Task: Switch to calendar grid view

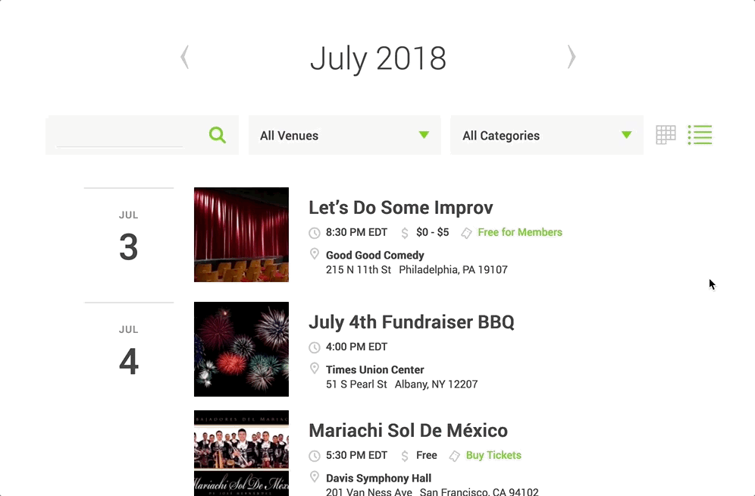Action: pos(666,136)
